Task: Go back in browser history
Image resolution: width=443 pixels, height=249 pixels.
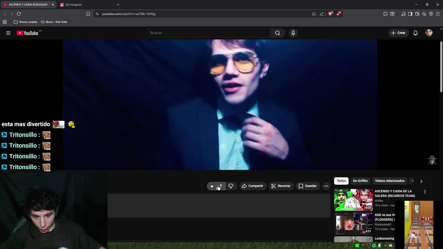Action: [5, 14]
